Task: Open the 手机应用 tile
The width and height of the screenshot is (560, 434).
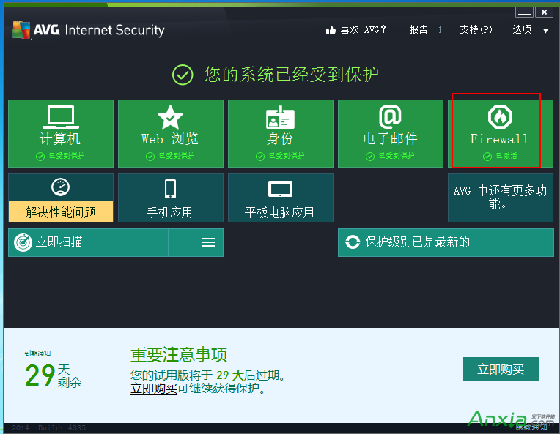Action: coord(171,198)
